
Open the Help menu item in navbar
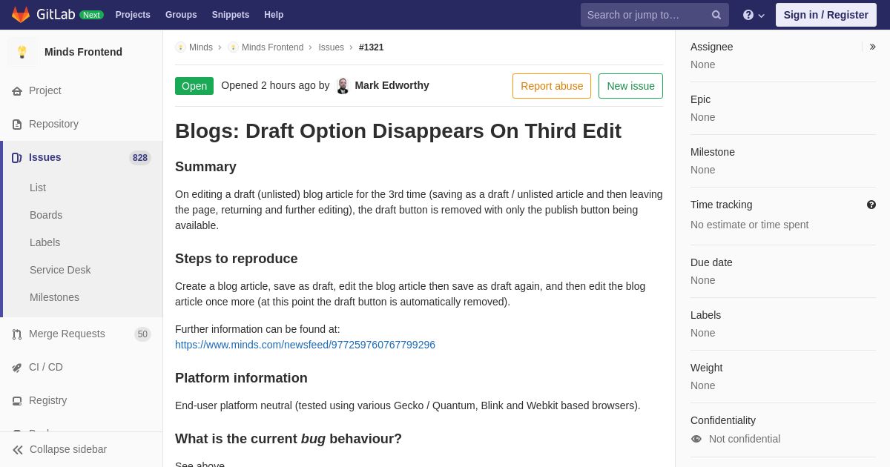[274, 15]
